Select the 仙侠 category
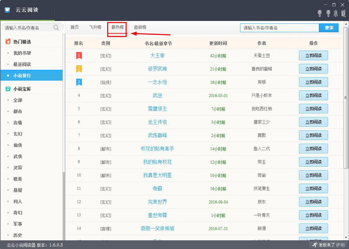The height and width of the screenshot is (249, 349). tap(18, 145)
